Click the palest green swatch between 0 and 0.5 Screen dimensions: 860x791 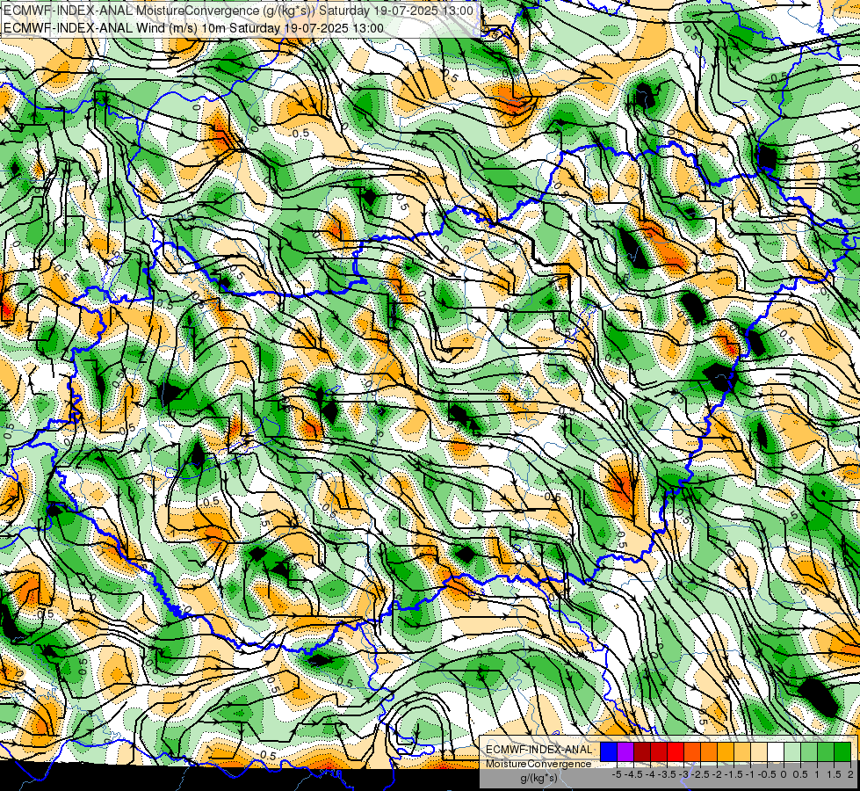pos(792,751)
